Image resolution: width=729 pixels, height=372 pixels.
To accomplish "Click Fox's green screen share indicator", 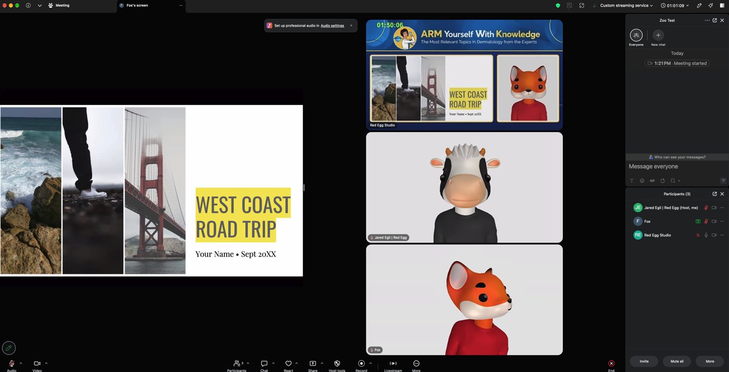I will [x=698, y=221].
